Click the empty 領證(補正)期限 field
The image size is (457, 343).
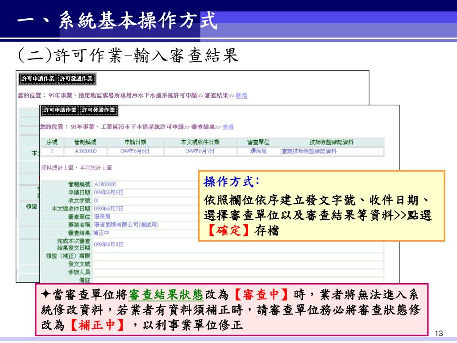tap(237, 256)
